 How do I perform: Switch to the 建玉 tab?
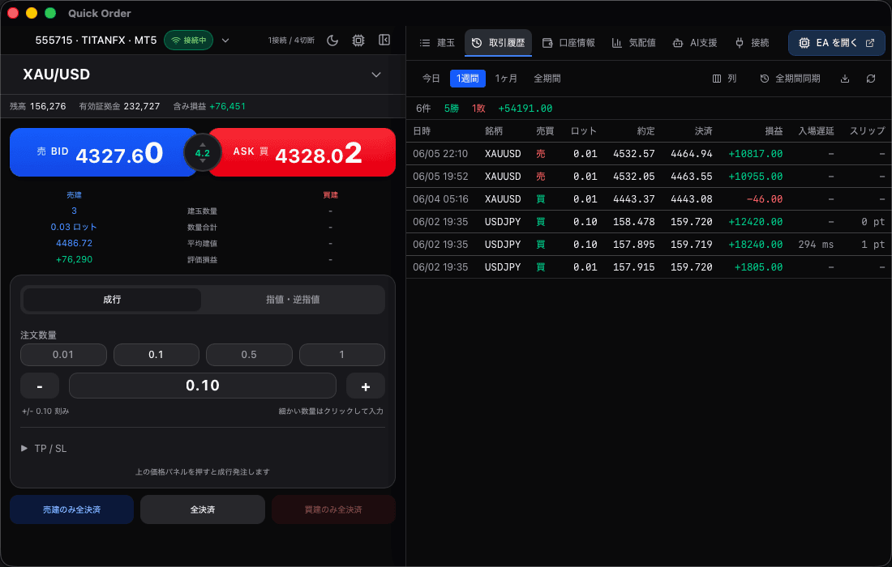pyautogui.click(x=437, y=43)
